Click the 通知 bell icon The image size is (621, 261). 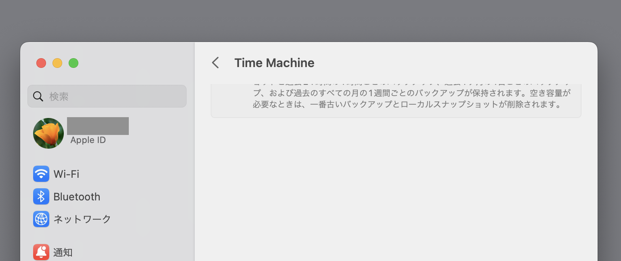click(x=41, y=253)
